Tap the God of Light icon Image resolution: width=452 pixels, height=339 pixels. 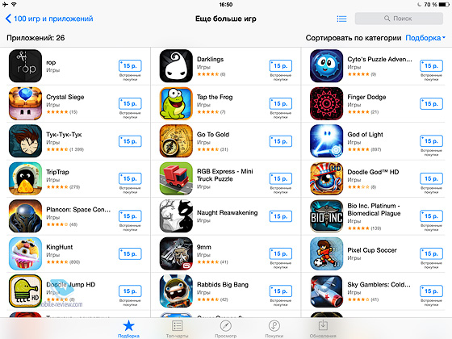pyautogui.click(x=326, y=141)
